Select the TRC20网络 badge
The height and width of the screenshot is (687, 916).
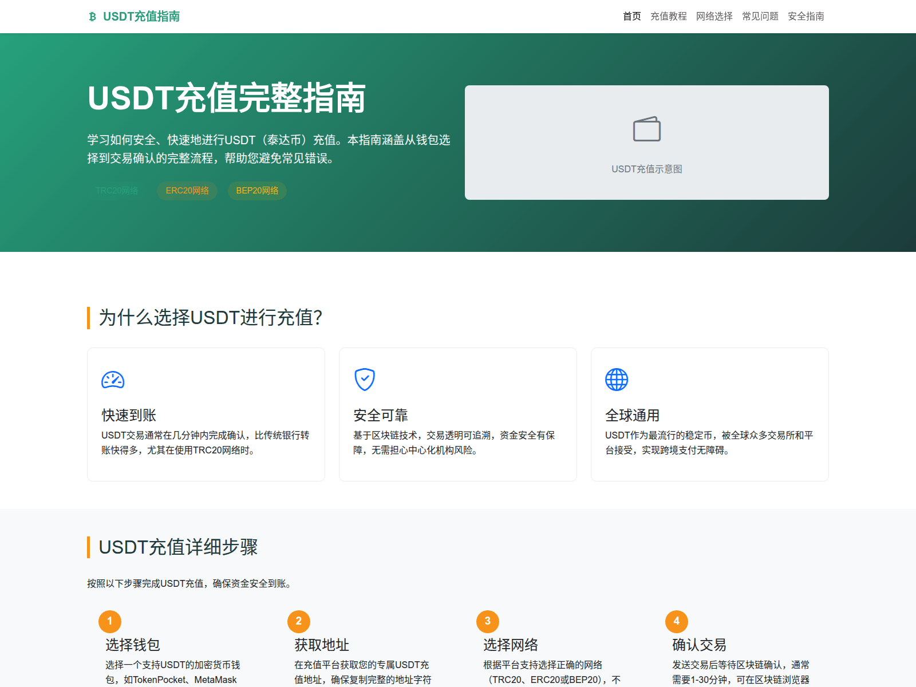coord(117,191)
